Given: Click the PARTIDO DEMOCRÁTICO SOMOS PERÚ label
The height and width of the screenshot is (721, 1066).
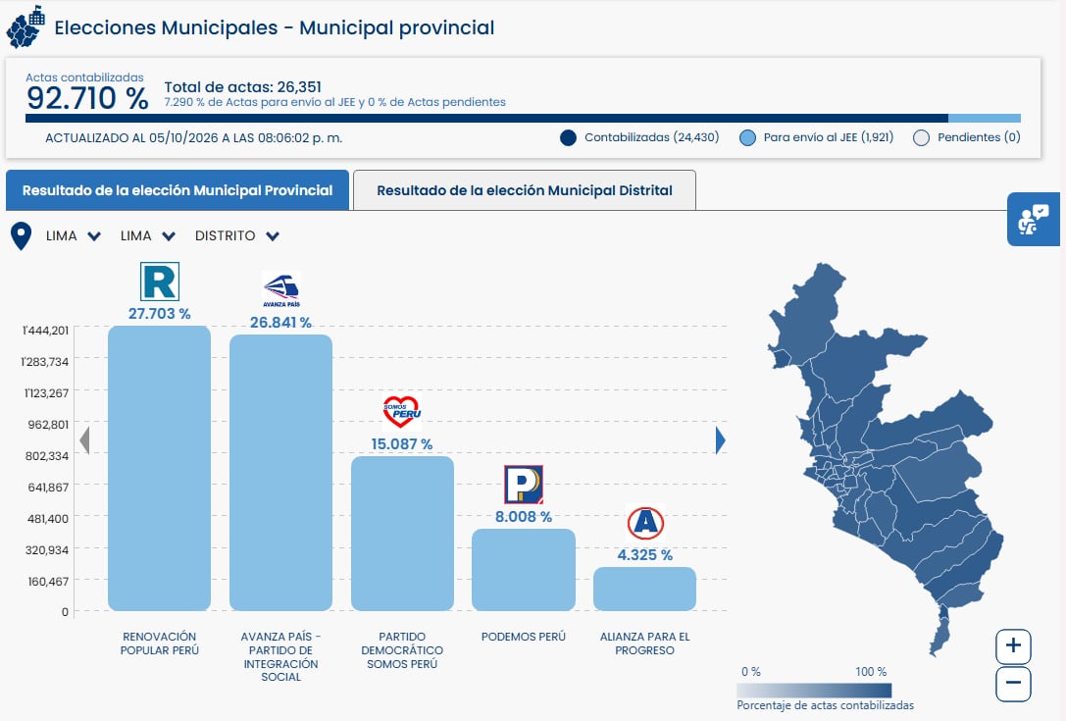Looking at the screenshot, I should coord(402,650).
